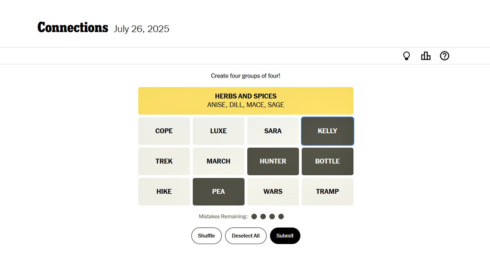Select the LUXE tile
The image size is (490, 275).
pos(219,131)
